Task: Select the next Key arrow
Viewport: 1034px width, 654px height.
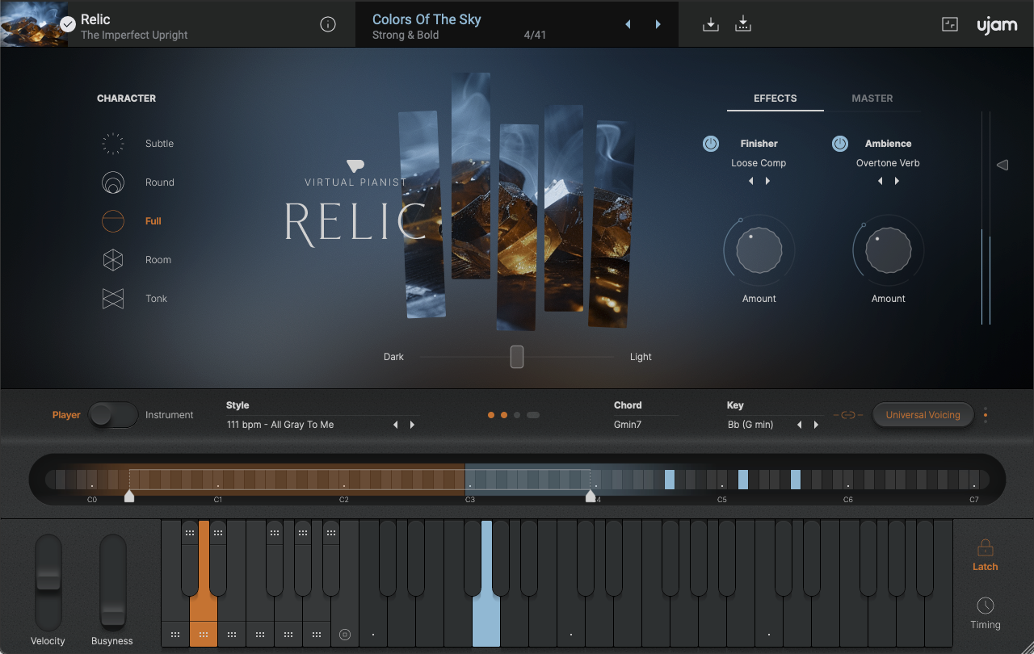Action: point(816,425)
